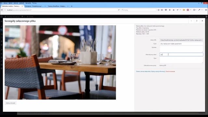Click the home icon in the Firefox toolbar
The width and height of the screenshot is (208, 117).
coord(174,10)
